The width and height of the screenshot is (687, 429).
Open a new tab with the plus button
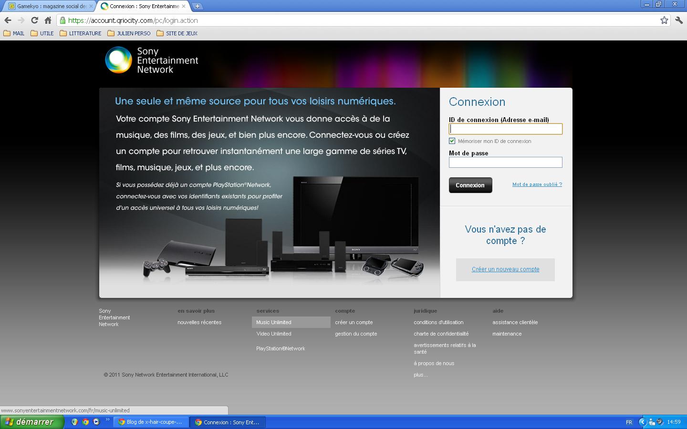coord(197,6)
